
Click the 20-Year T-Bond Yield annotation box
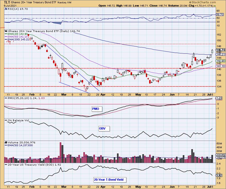pyautogui.click(x=110, y=180)
